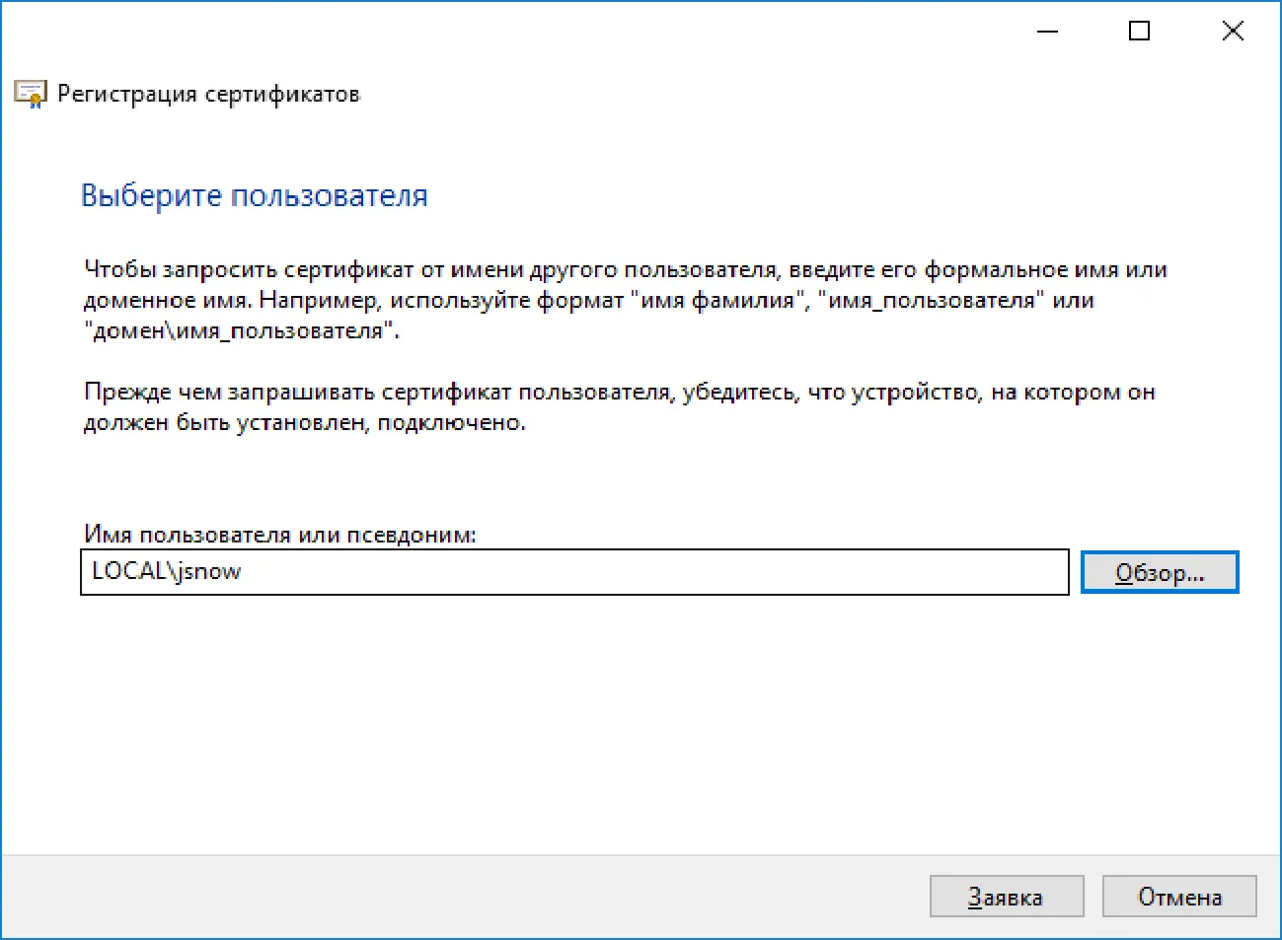Cancel the dialog with the Отмена button
This screenshot has height=940, width=1282.
pos(1179,897)
